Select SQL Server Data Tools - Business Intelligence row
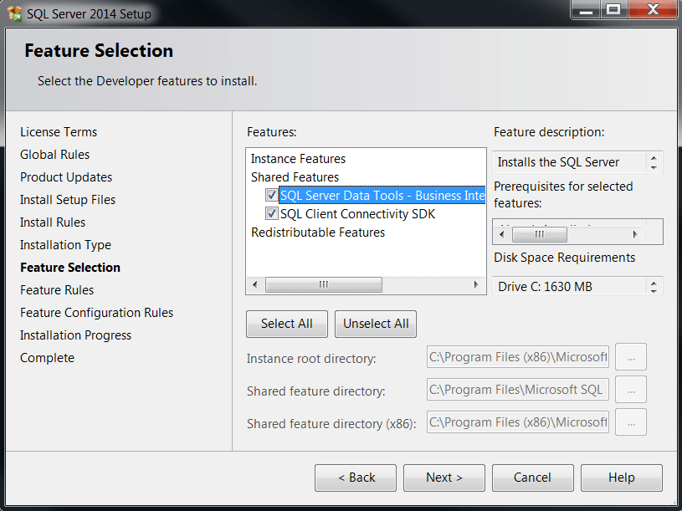The image size is (682, 511). (x=382, y=195)
